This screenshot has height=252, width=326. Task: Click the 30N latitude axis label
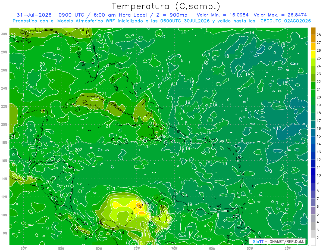(5, 34)
